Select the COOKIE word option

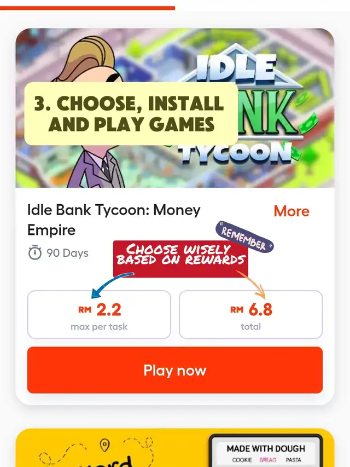coord(242,460)
